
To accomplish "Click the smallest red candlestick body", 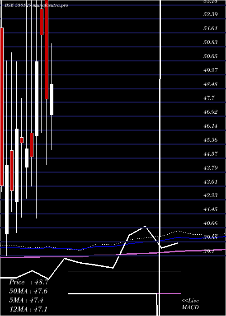I will [x=22, y=140].
